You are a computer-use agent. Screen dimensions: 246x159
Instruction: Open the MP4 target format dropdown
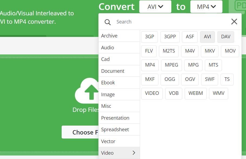point(206,7)
